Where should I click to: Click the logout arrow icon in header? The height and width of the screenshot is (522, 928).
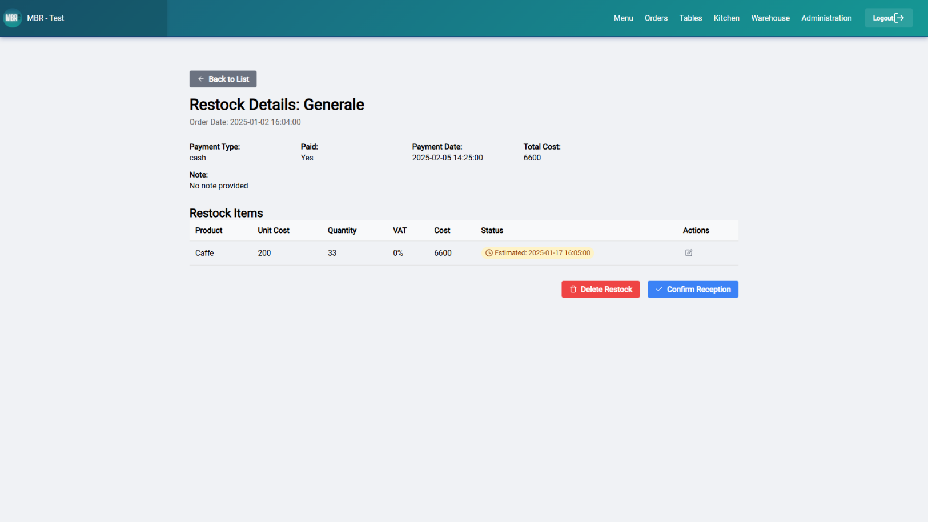click(x=899, y=18)
